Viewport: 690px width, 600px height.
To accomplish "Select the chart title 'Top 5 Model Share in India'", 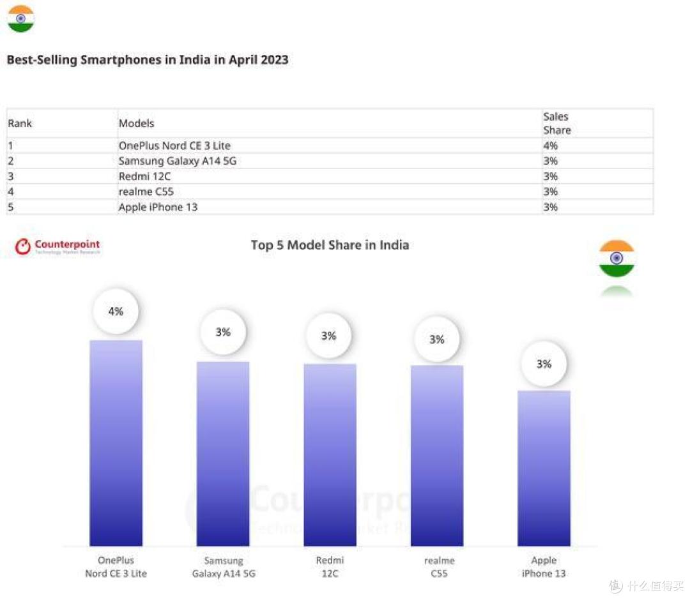I will pyautogui.click(x=330, y=245).
